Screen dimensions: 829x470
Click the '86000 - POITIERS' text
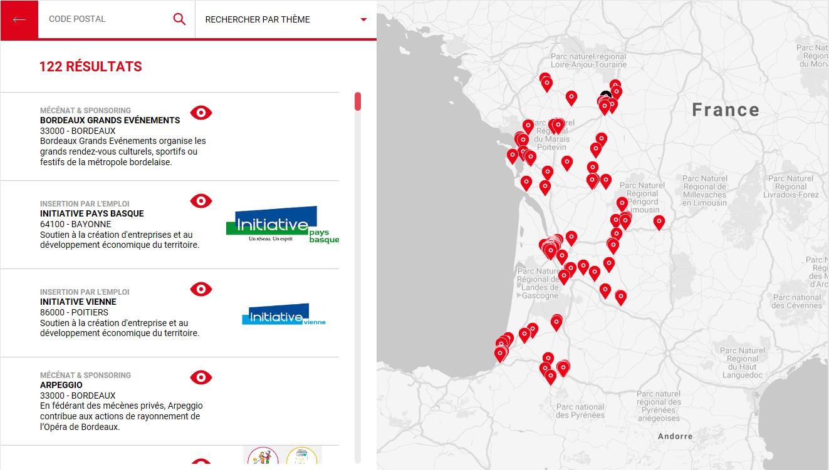click(74, 312)
